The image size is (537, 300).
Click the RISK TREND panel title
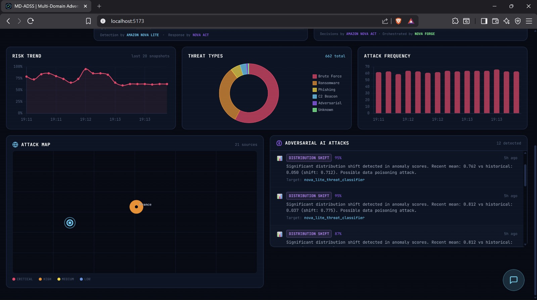[27, 56]
